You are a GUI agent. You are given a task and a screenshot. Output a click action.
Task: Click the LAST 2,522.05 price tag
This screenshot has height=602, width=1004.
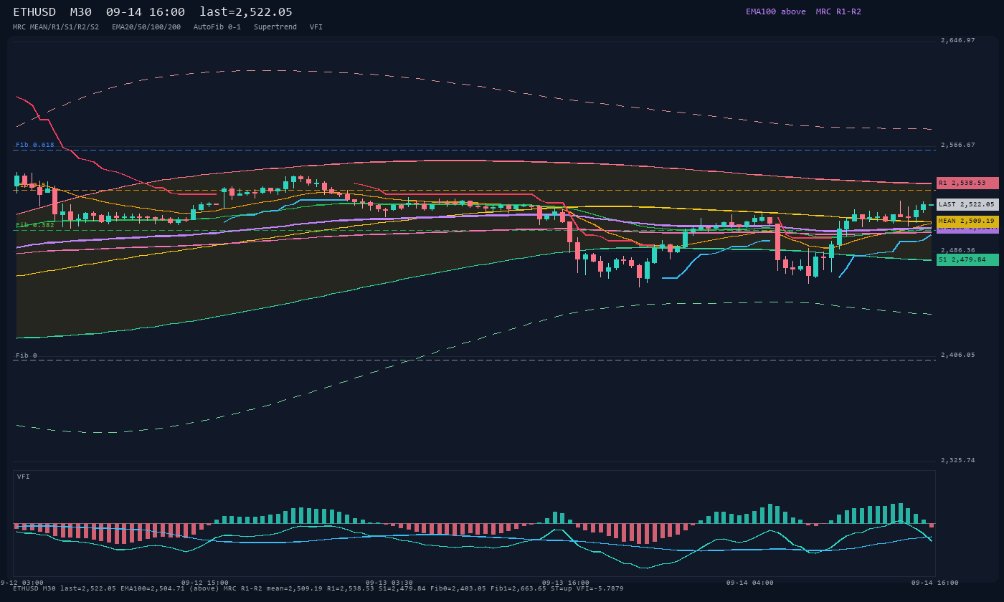coord(967,204)
